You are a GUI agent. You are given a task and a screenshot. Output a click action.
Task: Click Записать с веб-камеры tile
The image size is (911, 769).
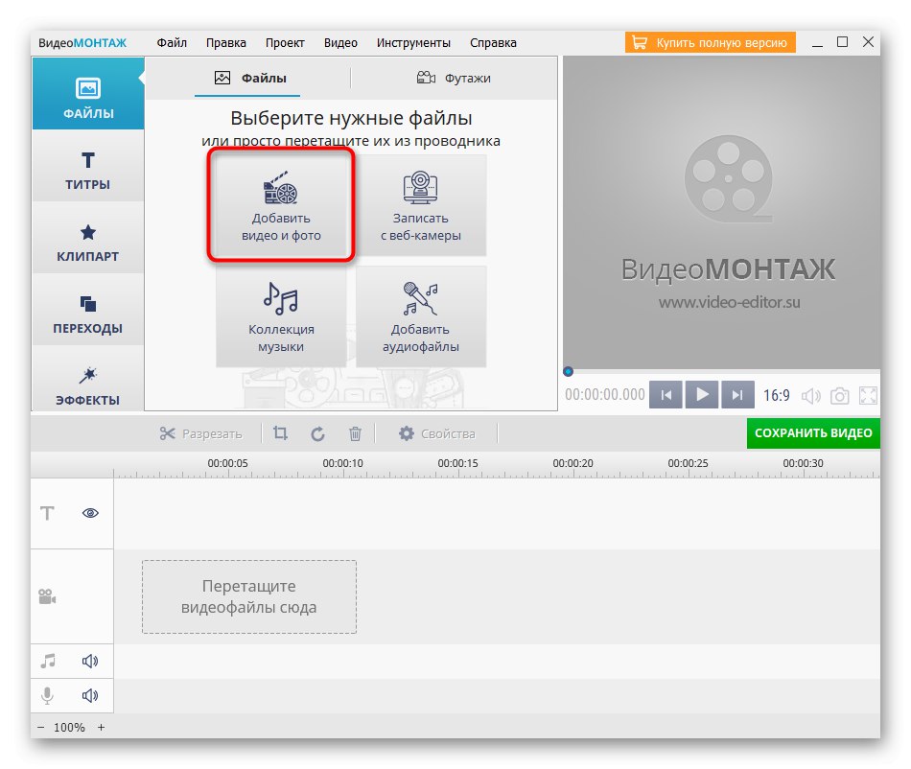421,205
